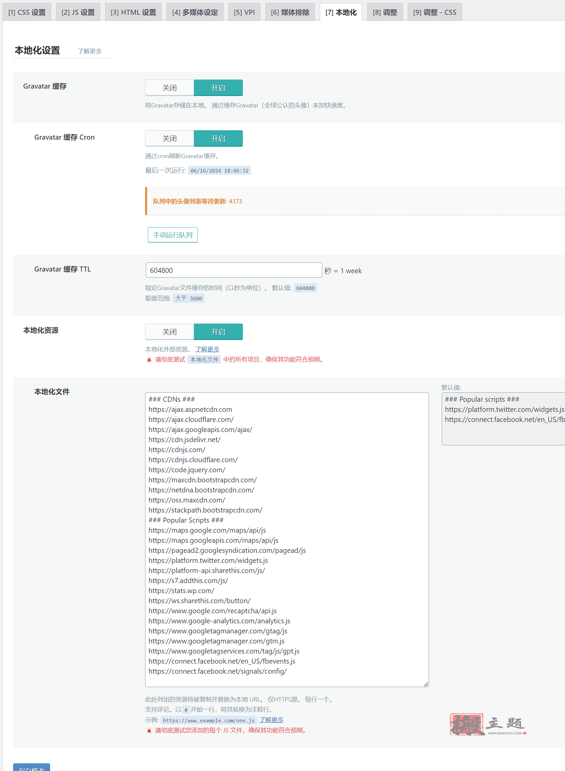Focus the Gravatar 缓存 TTL input field
The height and width of the screenshot is (771, 565).
(233, 270)
